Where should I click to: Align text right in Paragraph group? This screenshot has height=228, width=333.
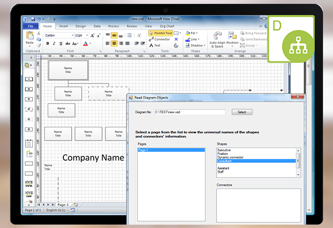click(x=120, y=43)
